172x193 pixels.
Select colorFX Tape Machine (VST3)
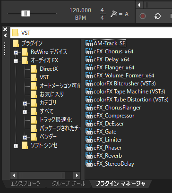tap(129, 92)
